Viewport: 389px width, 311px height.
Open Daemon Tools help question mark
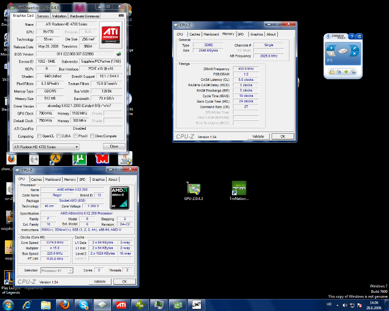point(352,36)
